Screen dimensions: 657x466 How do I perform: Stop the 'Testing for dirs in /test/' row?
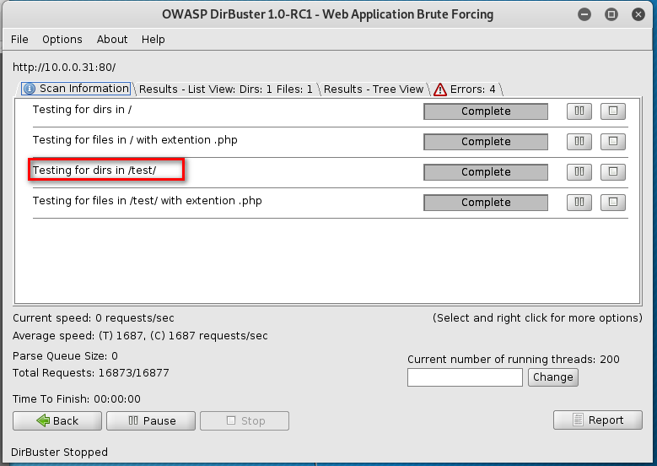coord(612,172)
